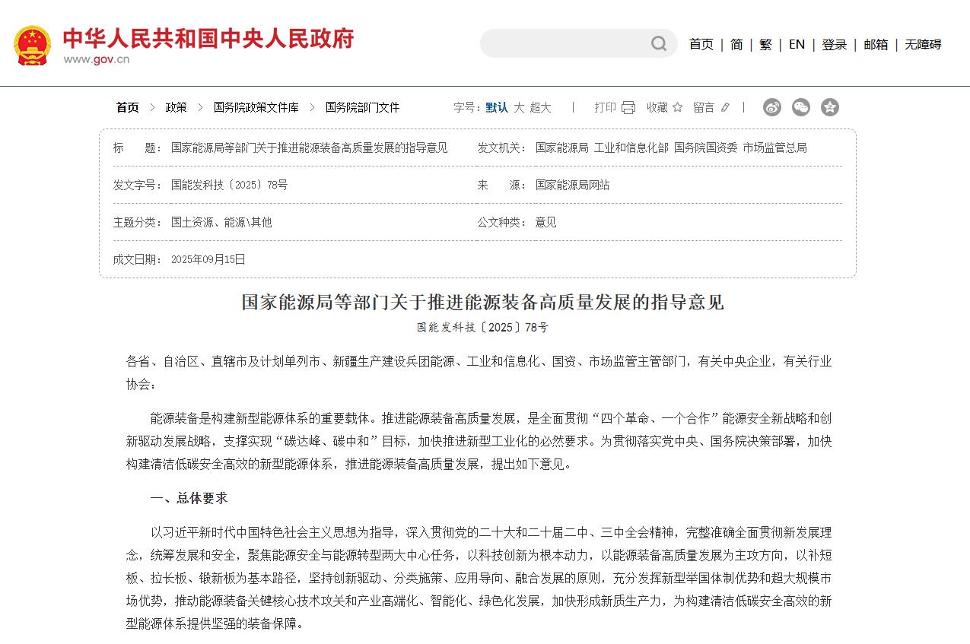970x644 pixels.
Task: Share the article to Weibo
Action: click(x=772, y=107)
